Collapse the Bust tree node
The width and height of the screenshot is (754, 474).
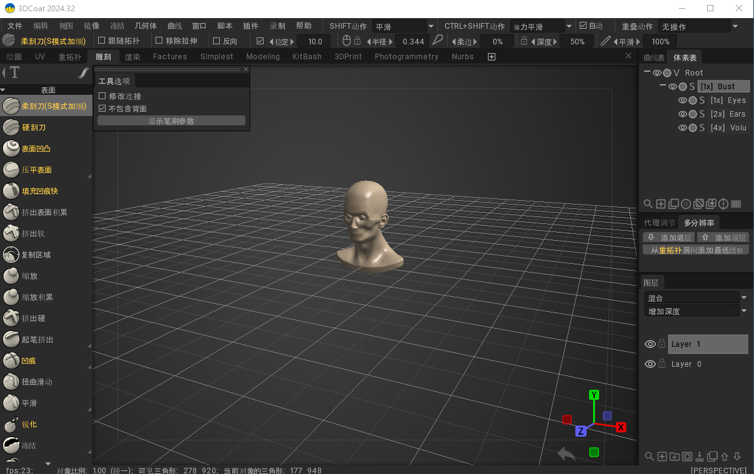[x=662, y=86]
